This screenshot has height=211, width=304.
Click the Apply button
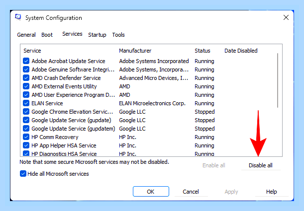tap(231, 192)
